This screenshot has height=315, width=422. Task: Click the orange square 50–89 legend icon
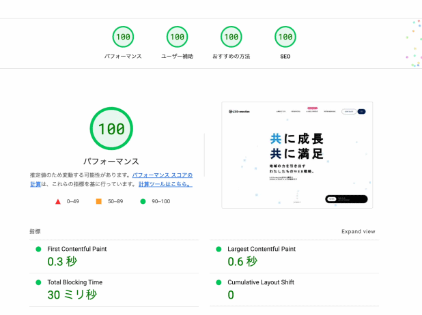[98, 202]
